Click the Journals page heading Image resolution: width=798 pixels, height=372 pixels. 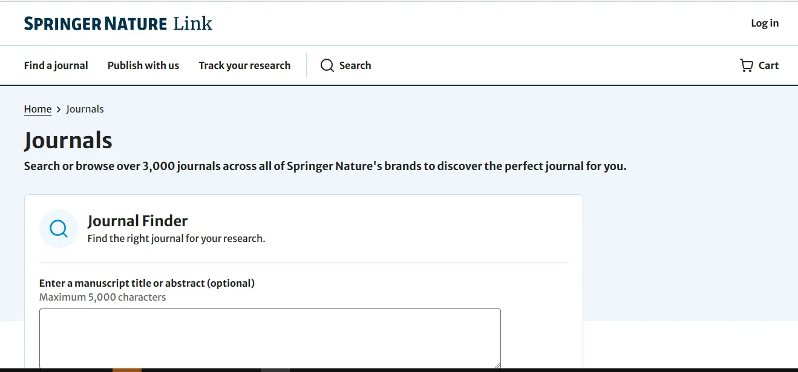pos(68,140)
